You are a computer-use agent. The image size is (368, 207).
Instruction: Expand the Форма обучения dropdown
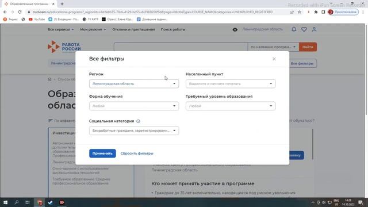tap(134, 106)
